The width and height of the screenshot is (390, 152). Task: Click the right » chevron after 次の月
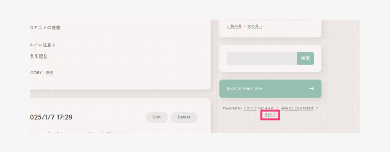point(261,26)
